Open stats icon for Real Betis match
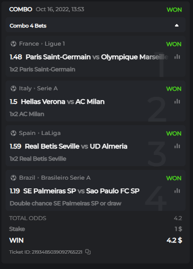This screenshot has height=269, width=193. tap(177, 146)
